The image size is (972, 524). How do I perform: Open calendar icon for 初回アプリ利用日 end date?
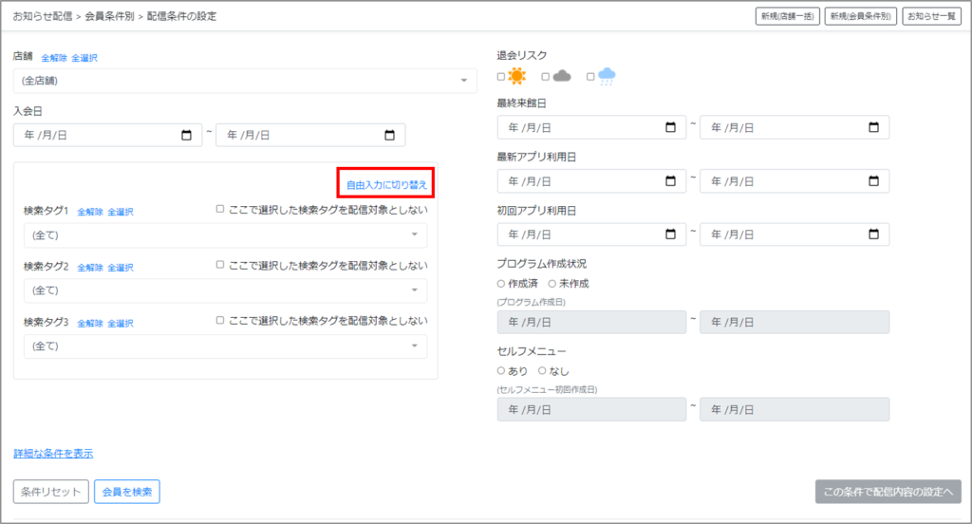pyautogui.click(x=873, y=234)
